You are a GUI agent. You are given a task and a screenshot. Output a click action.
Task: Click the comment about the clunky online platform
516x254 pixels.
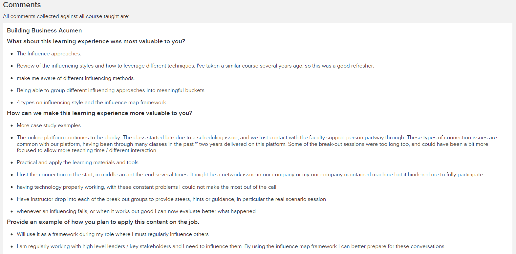tap(256, 144)
